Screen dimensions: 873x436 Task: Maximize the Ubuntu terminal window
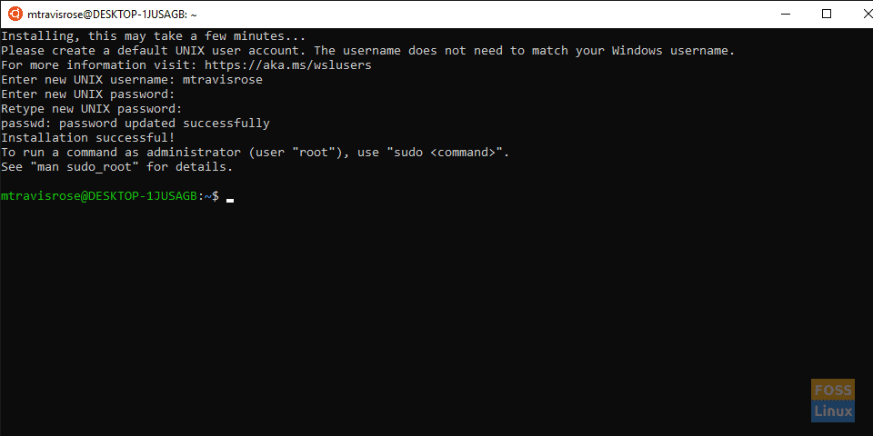click(x=827, y=15)
